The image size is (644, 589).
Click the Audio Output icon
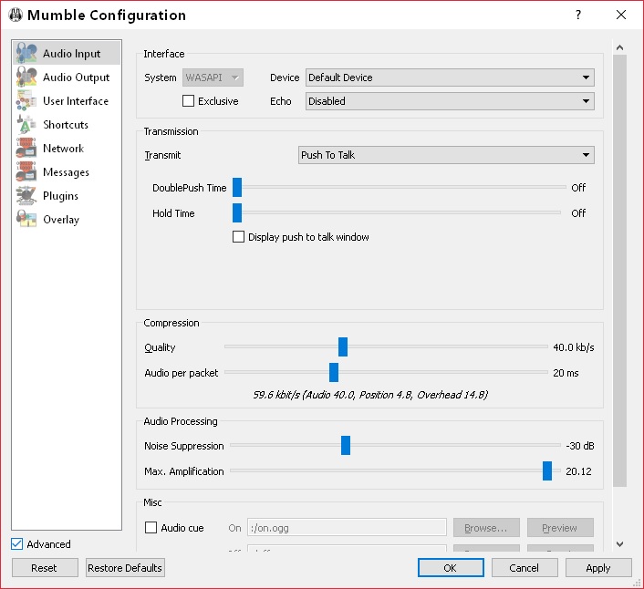pyautogui.click(x=26, y=77)
